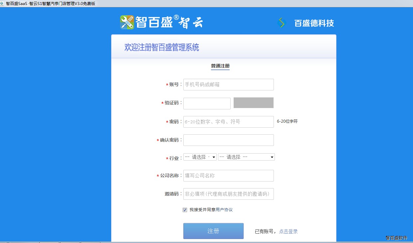
Task: Open the first 行业 category dropdown
Action: (x=200, y=157)
